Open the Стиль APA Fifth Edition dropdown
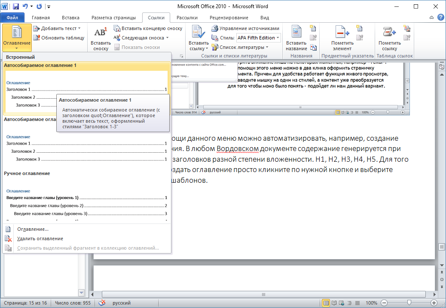The image size is (446, 308). tap(258, 37)
